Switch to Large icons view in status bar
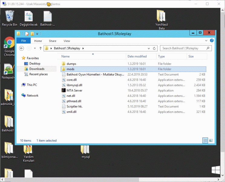Screen dimensions: 225x182 tap(211, 140)
